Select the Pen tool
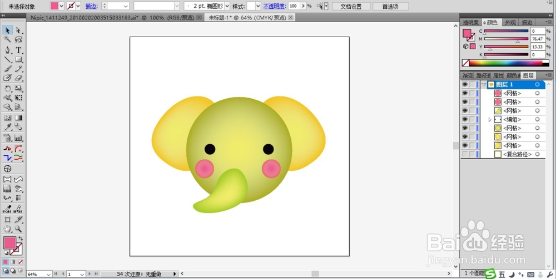This screenshot has width=556, height=279. pos(7,50)
